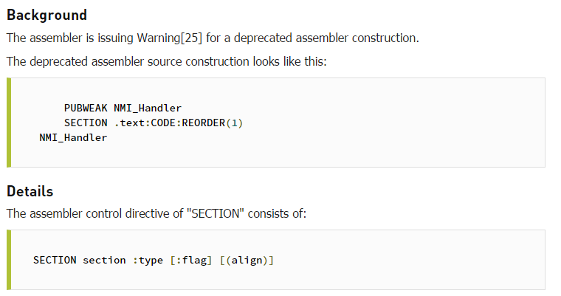The width and height of the screenshot is (561, 296).
Task: Click the sentence about deprecated source construction
Action: pos(167,61)
